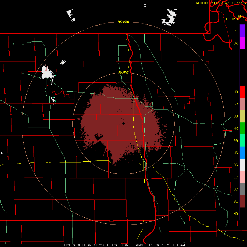This screenshot has height=247, width=247.
Task: Click the Hydrometeor Classification KMVX title text
Action: tap(125, 245)
